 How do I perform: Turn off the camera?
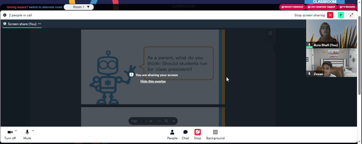(10, 135)
